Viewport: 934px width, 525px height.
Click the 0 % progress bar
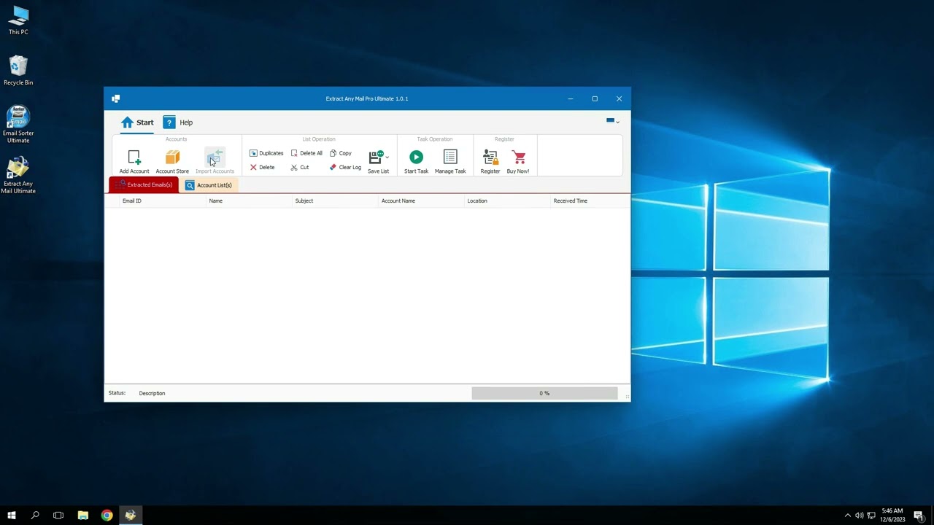(x=544, y=393)
